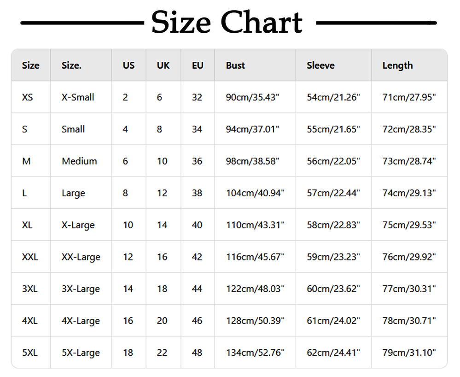
Task: Click length value 76cm/29.92"
Action: (x=409, y=257)
